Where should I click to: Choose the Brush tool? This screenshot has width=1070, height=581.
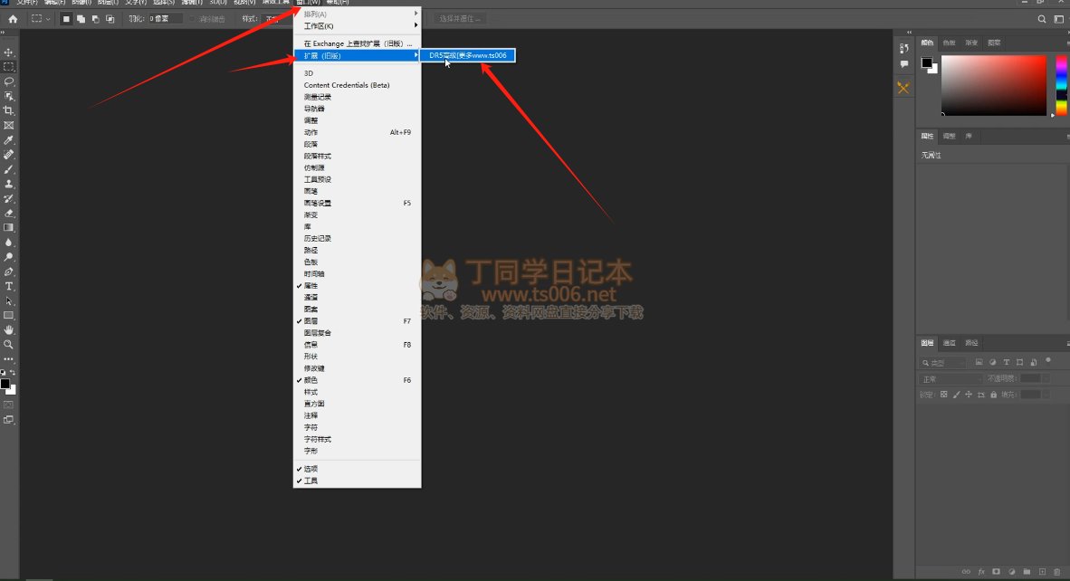pos(9,169)
